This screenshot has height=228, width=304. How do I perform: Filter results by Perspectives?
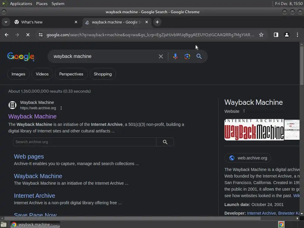coord(71,74)
